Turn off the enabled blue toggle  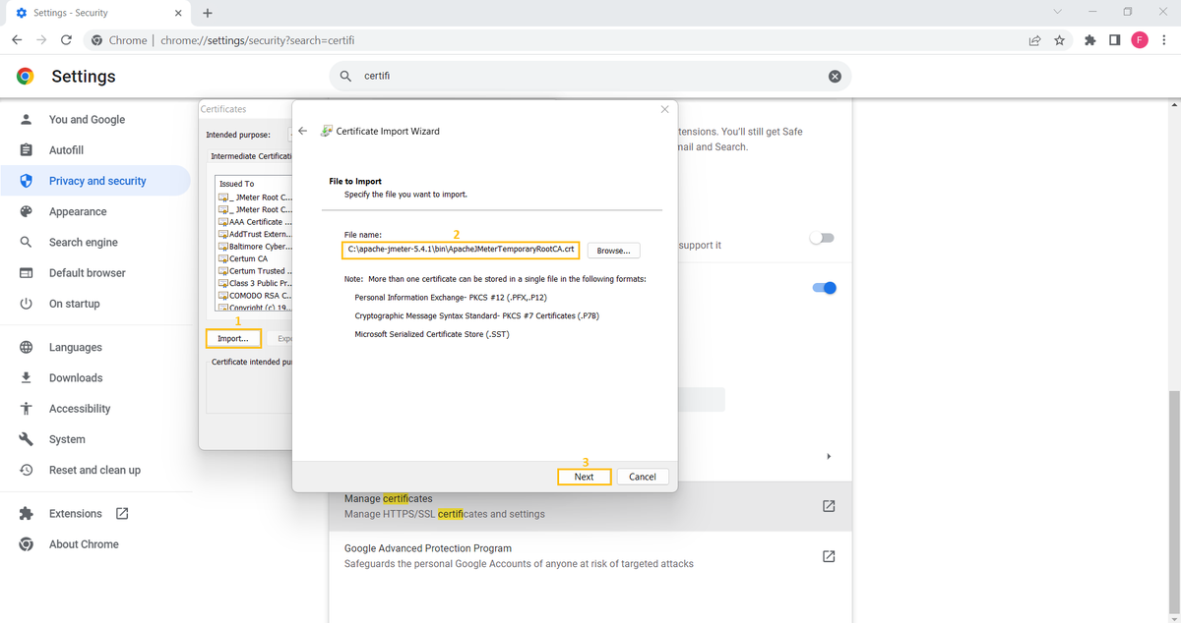[x=824, y=288]
